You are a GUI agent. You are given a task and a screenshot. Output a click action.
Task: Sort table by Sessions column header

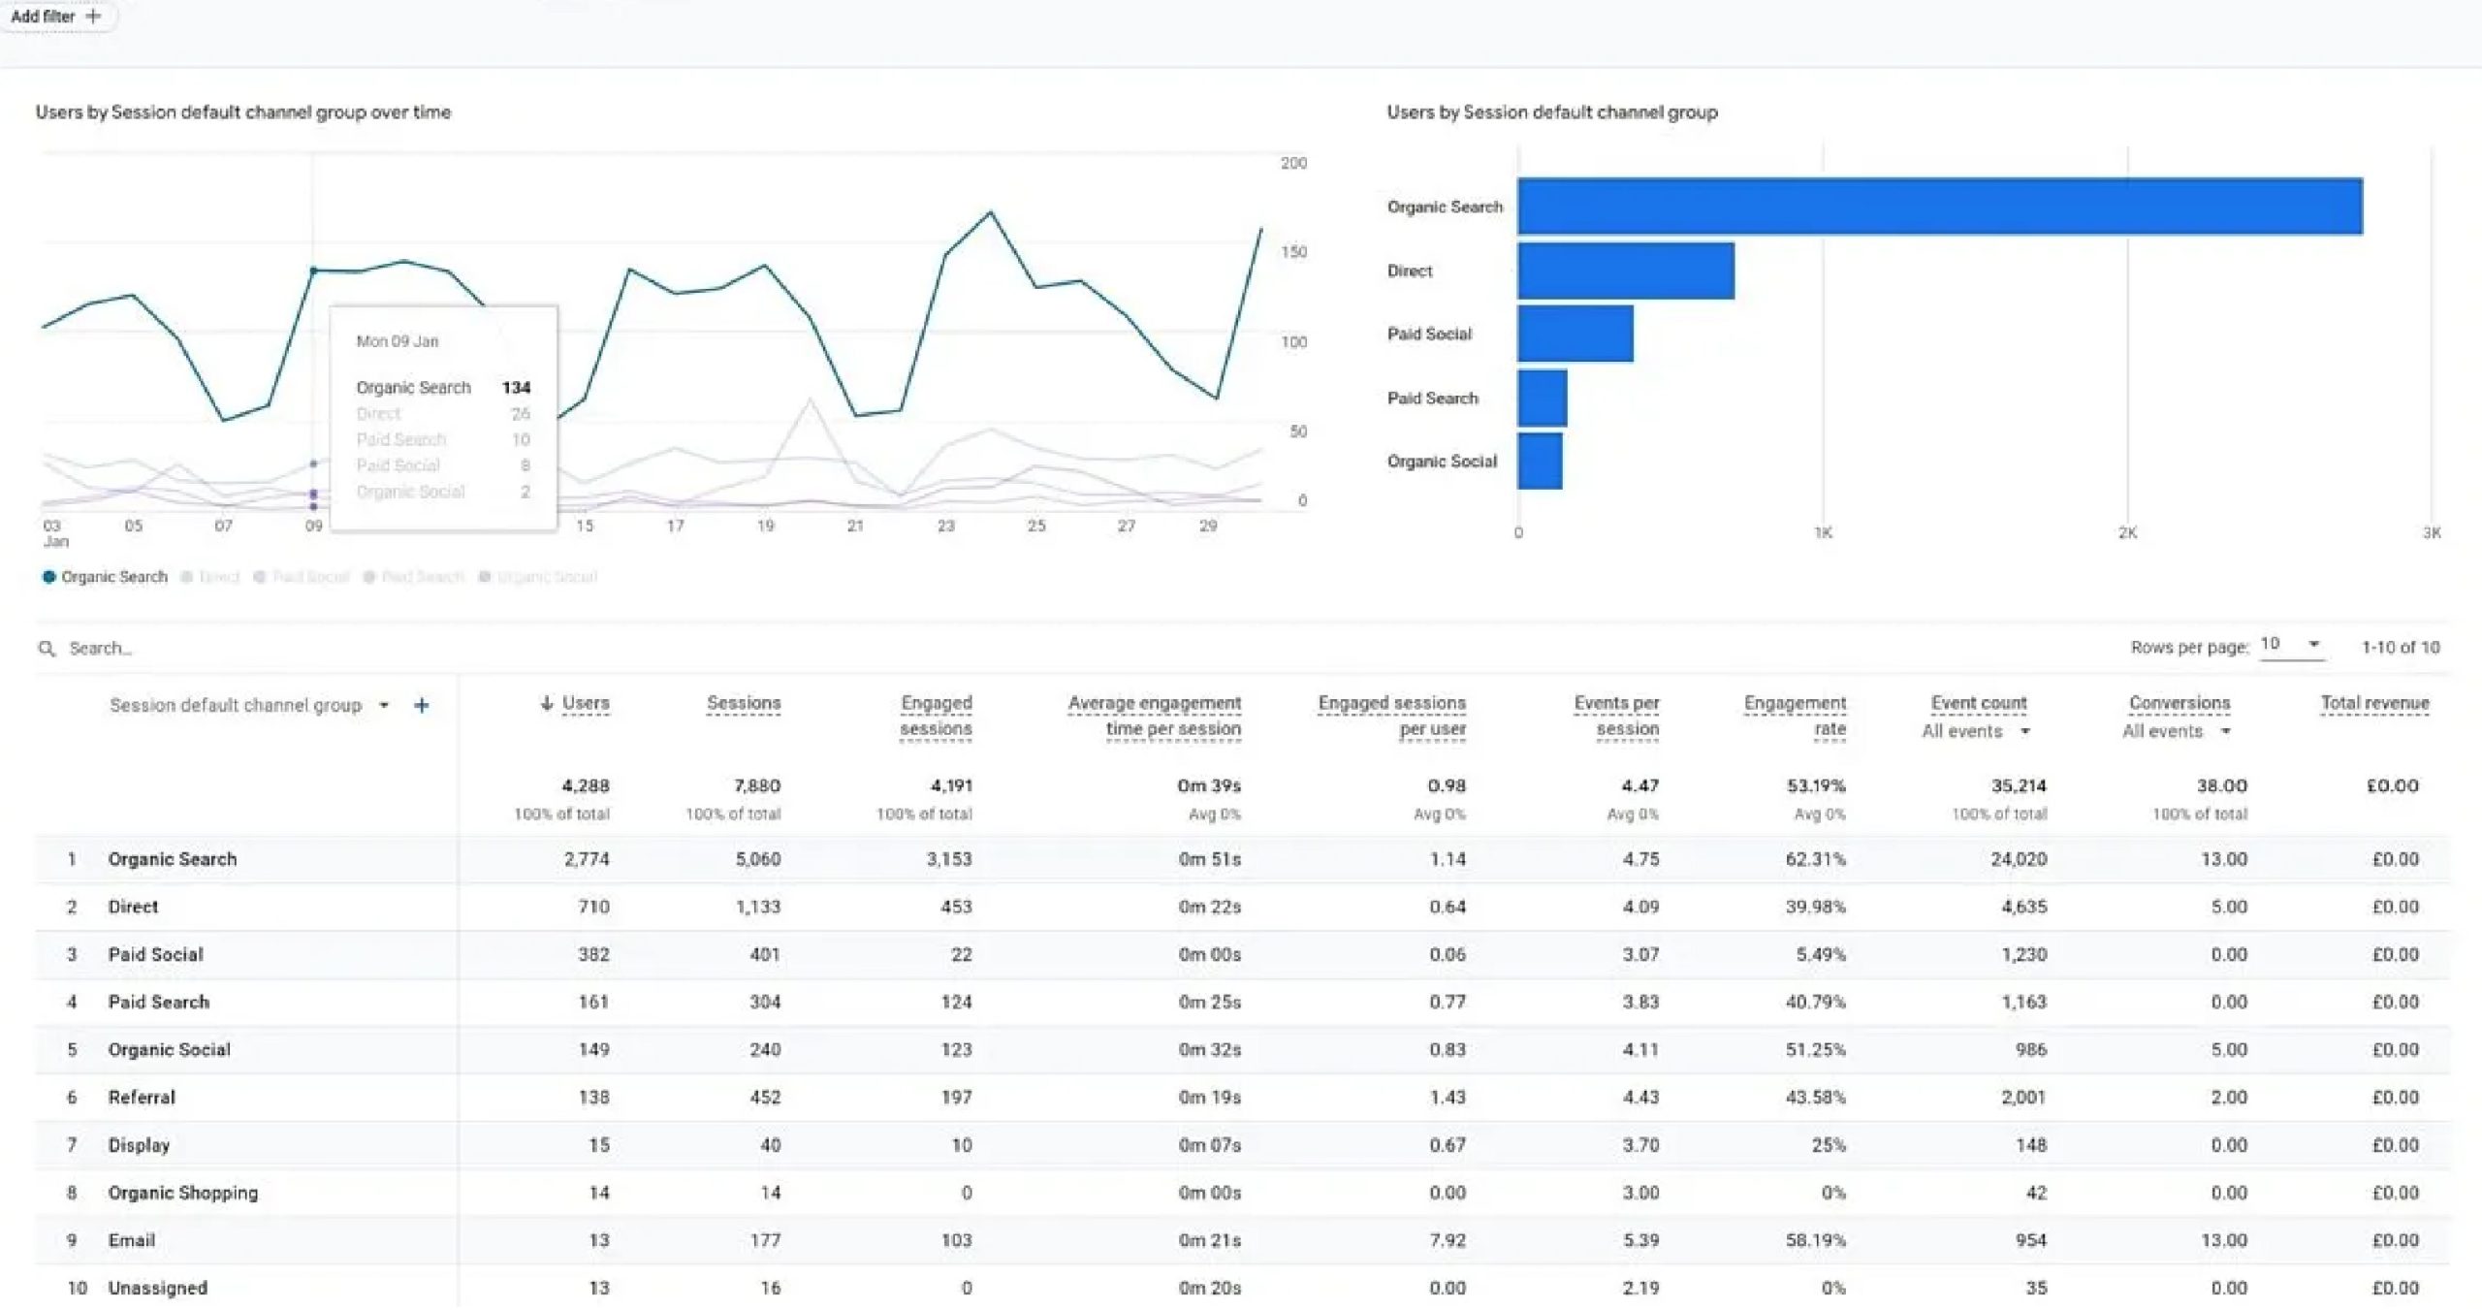pos(744,703)
